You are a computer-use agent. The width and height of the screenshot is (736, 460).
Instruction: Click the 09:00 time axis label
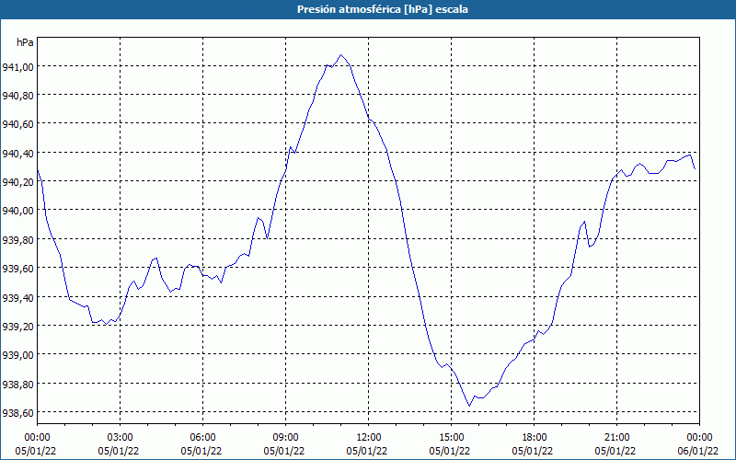(x=285, y=438)
